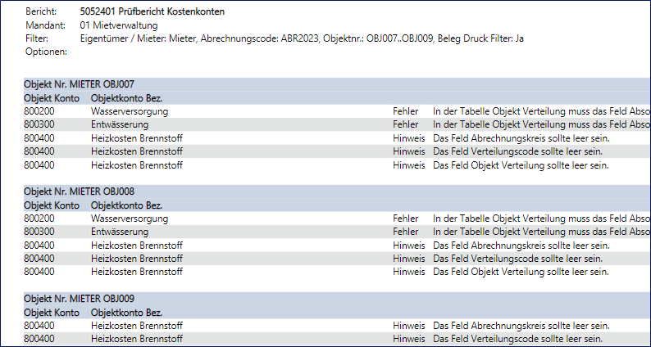This screenshot has width=651, height=347.
Task: Click the OBJ007 message "Das Feld Objekt Verteilung sollte leer sein."
Action: 521,164
